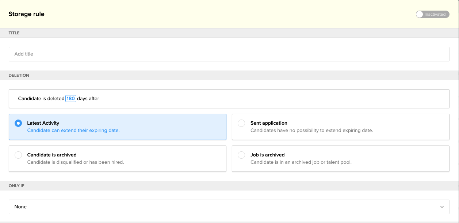Screen dimensions: 459x223
Task: Click 'Candidate is in an archived job' description
Action: point(301,162)
